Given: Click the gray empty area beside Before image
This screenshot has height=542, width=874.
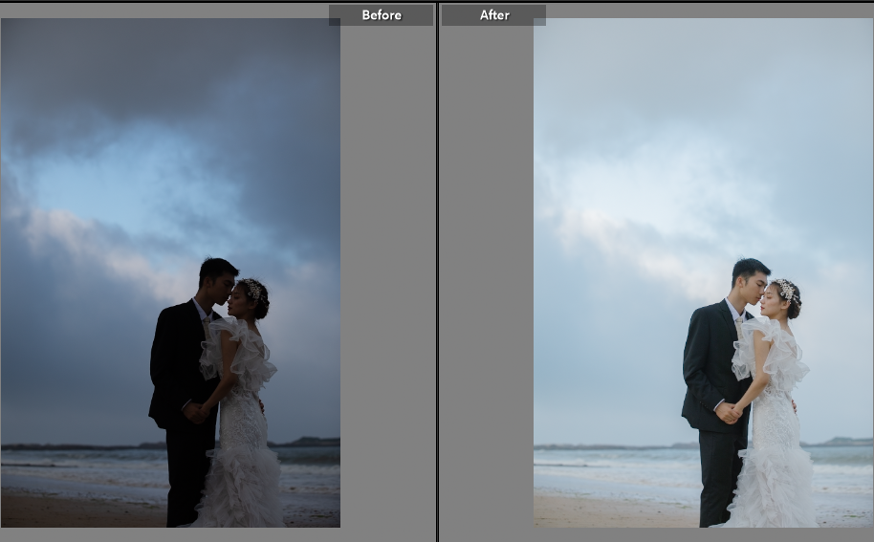Looking at the screenshot, I should coord(387,287).
